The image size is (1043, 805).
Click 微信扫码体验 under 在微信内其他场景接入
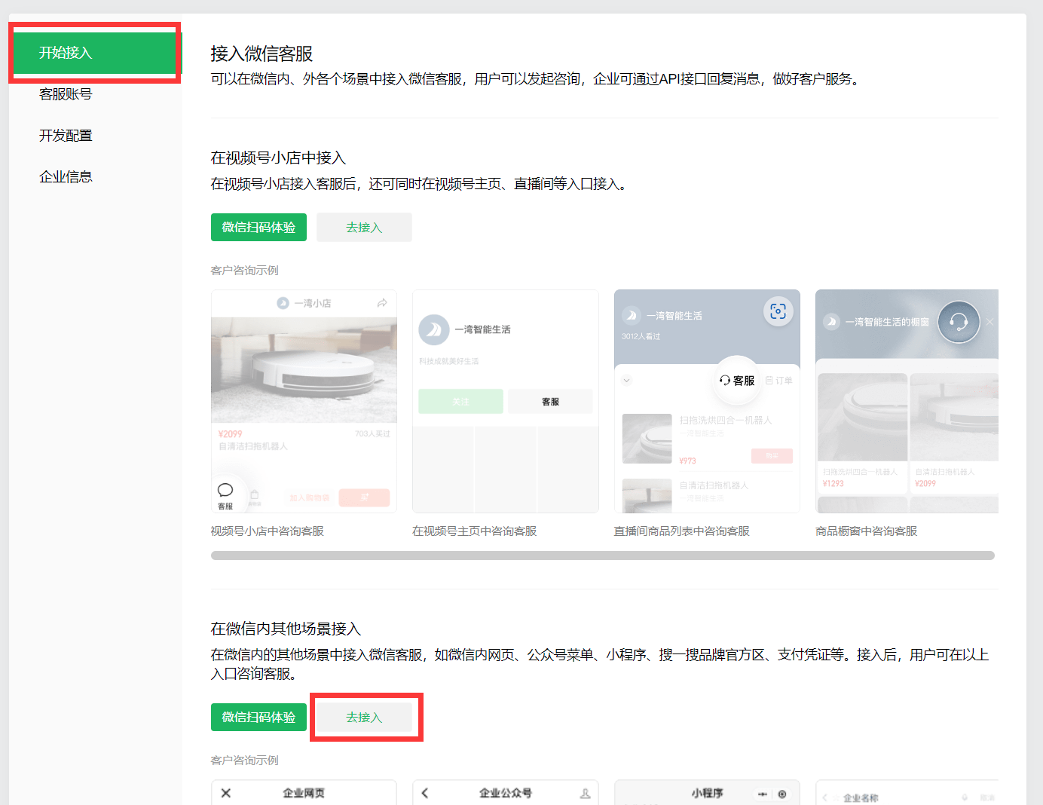point(258,717)
